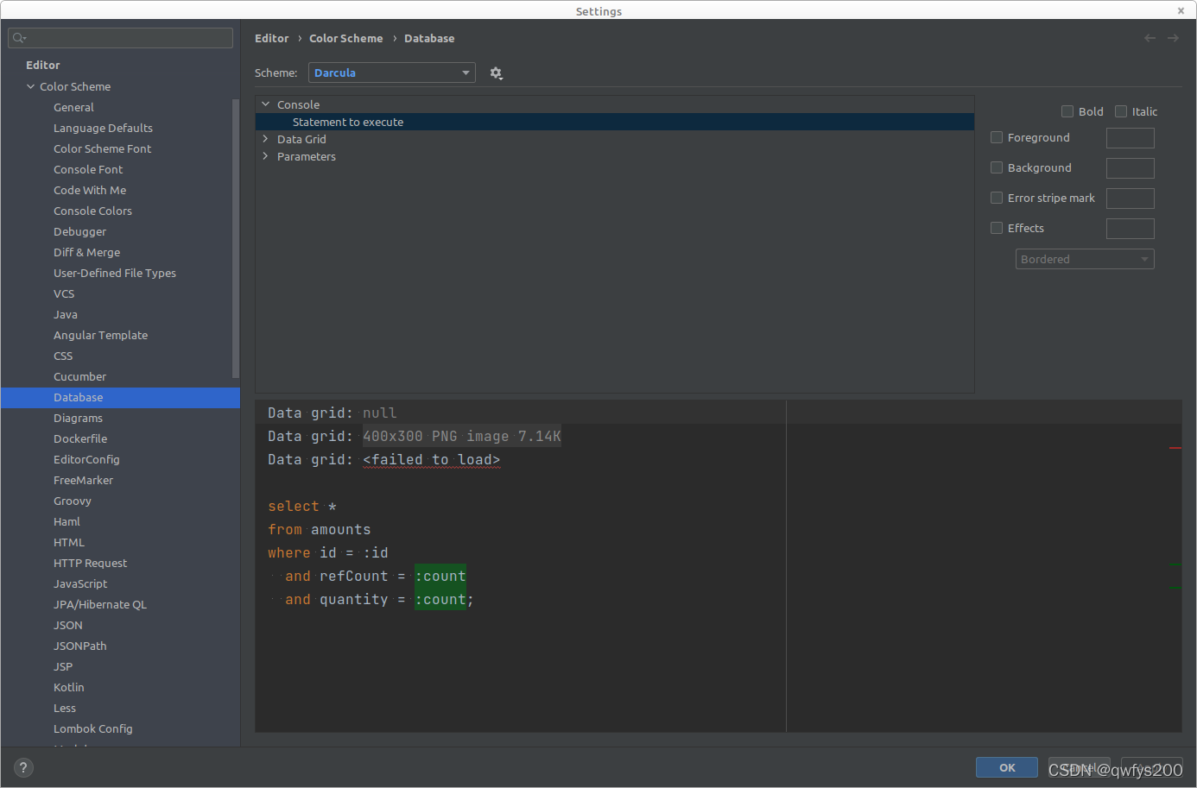The image size is (1197, 788).
Task: Open JSONPath color settings
Action: click(x=80, y=646)
